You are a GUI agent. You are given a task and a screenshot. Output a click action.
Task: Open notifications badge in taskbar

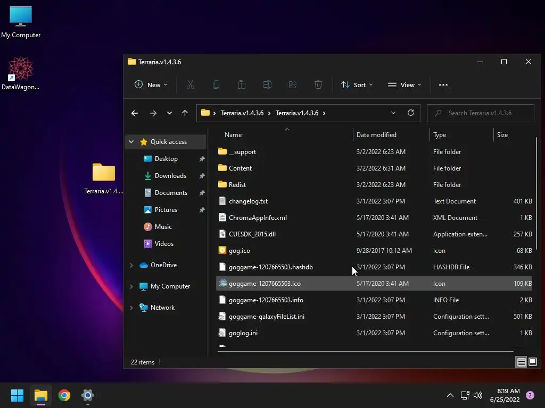[x=530, y=395]
